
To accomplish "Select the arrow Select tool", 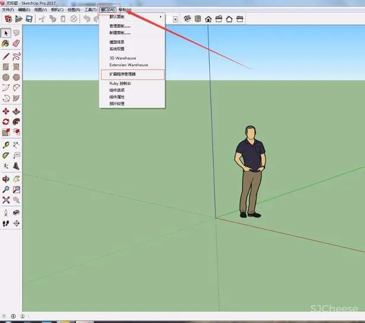I will point(6,33).
